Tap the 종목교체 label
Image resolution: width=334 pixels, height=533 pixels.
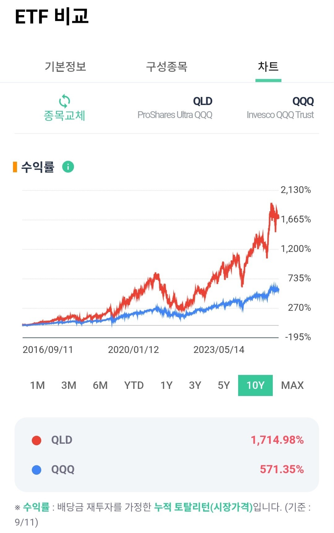pos(64,116)
